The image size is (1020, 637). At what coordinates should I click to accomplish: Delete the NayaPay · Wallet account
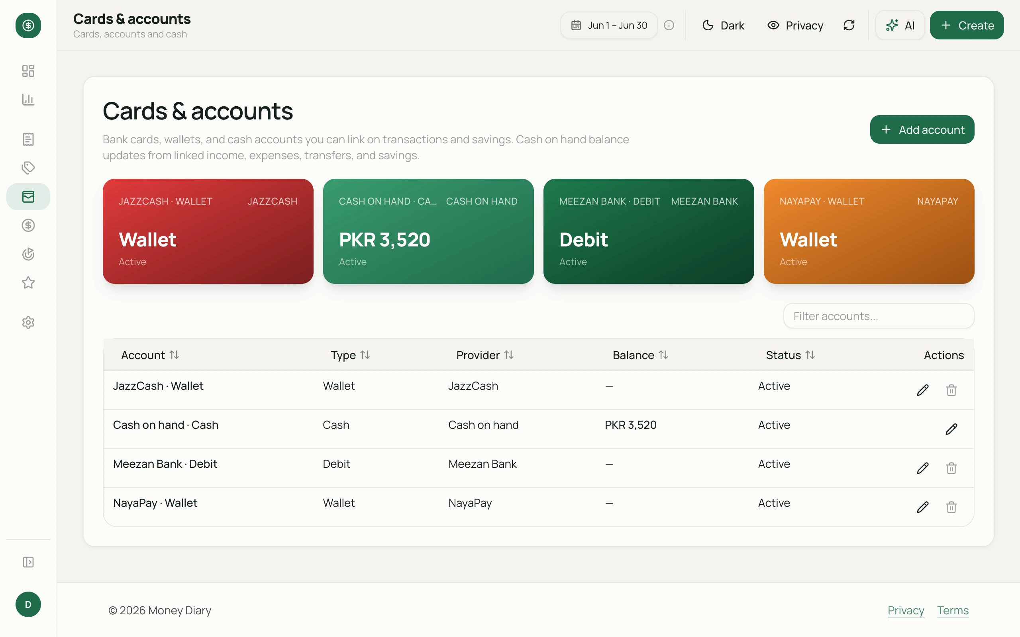click(951, 507)
